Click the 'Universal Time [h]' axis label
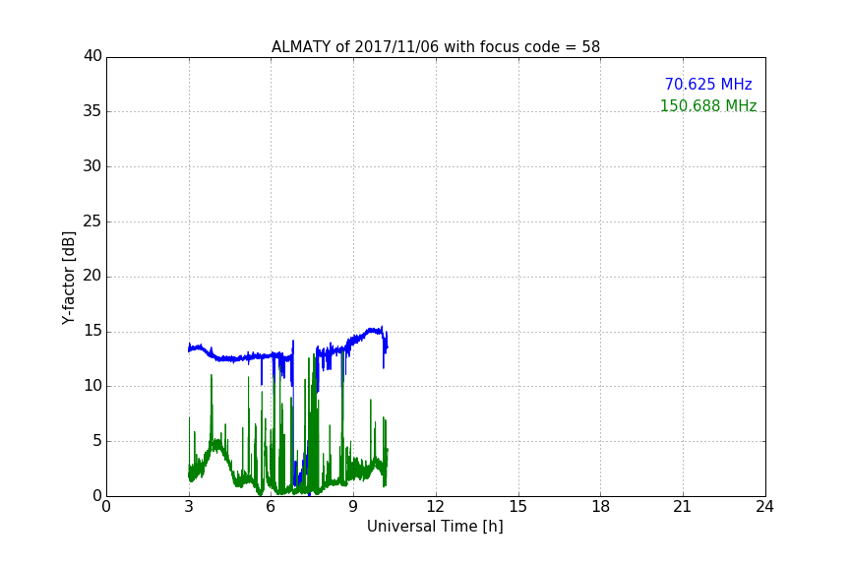 [435, 527]
